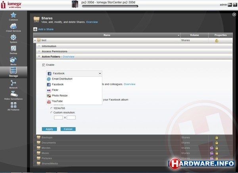
Task: Click custom resolution width field
Action: [x=58, y=118]
